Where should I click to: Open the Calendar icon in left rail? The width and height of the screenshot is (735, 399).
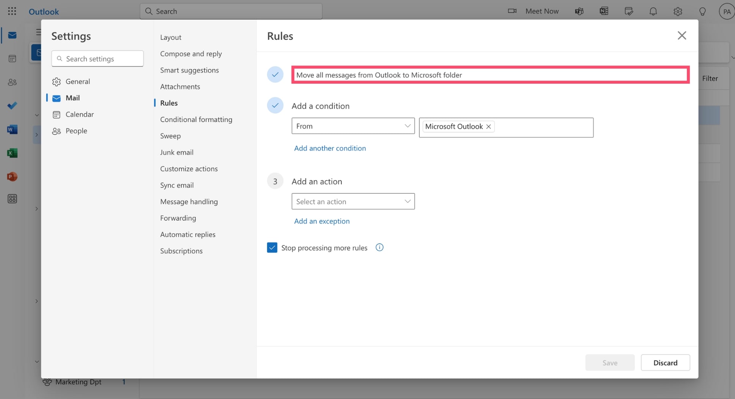coord(12,59)
